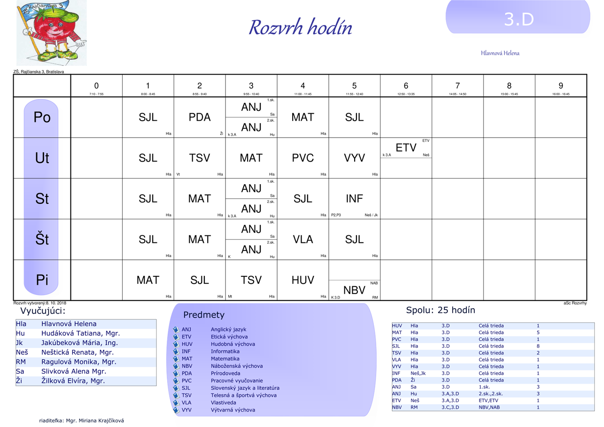Select teacher row Neš Neštická Renata, Mgr.
This screenshot has width=604, height=427.
86,352
